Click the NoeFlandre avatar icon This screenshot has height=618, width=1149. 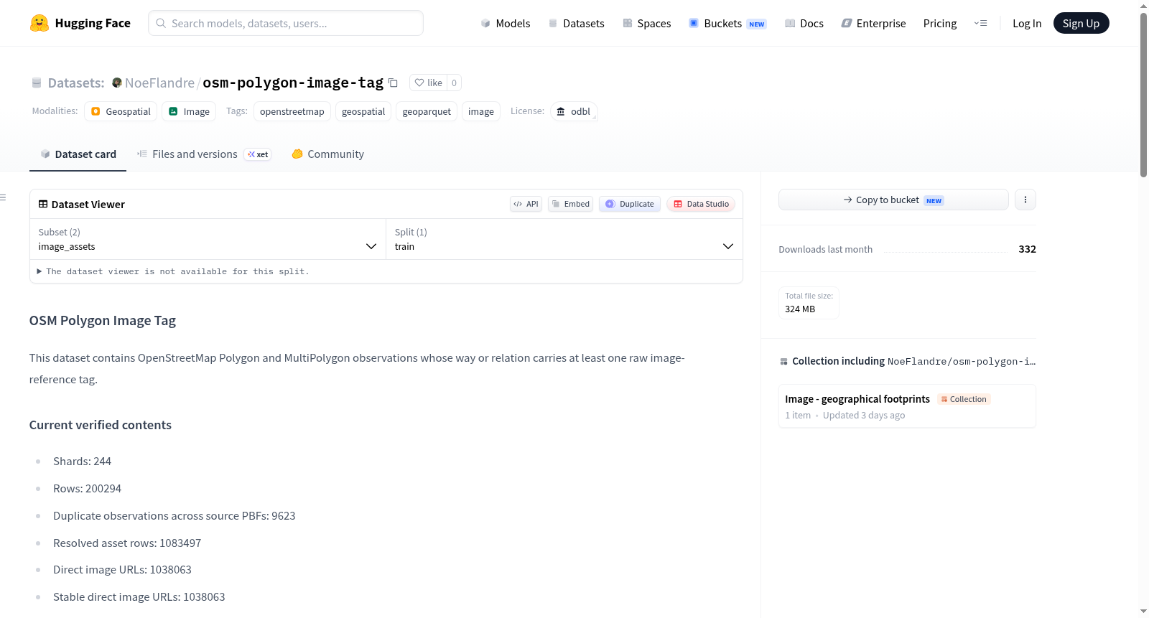pyautogui.click(x=117, y=83)
